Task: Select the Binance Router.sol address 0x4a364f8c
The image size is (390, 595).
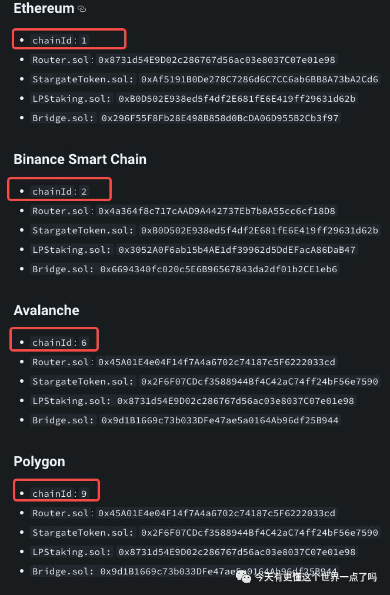Action: [216, 210]
